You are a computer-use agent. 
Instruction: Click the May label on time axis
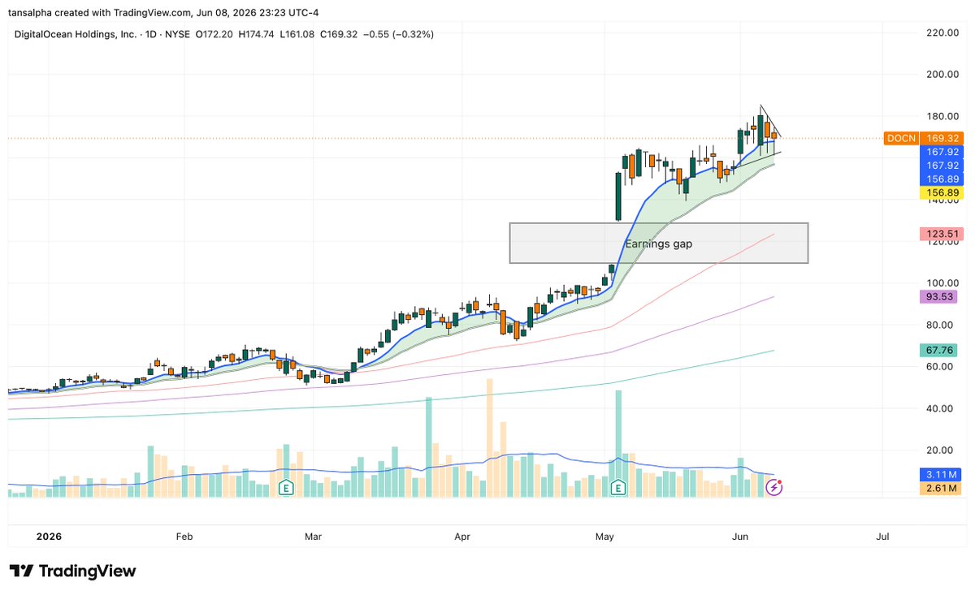[604, 537]
